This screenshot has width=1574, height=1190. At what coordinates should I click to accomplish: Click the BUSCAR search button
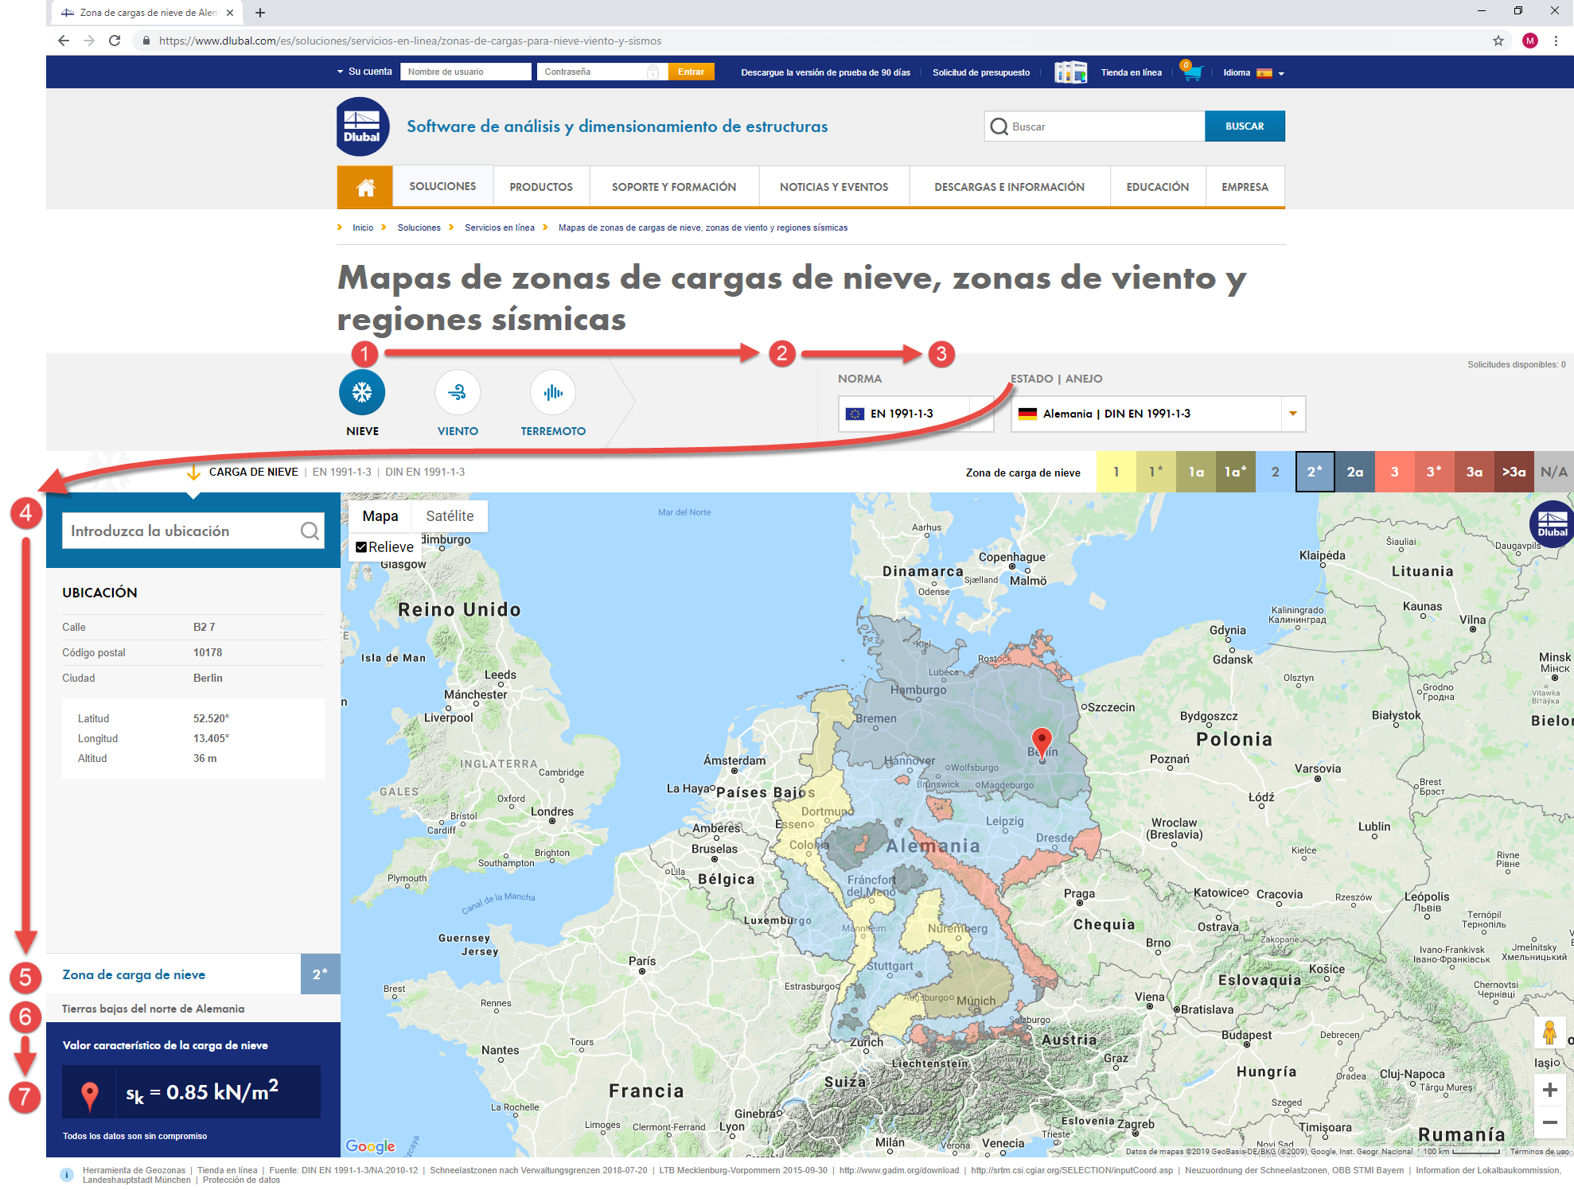(1245, 126)
